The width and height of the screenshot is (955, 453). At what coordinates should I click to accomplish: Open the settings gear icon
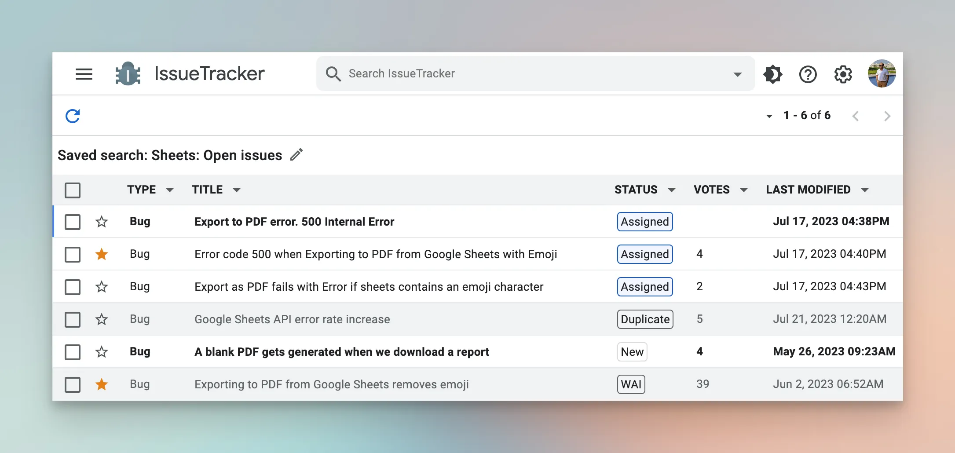843,74
